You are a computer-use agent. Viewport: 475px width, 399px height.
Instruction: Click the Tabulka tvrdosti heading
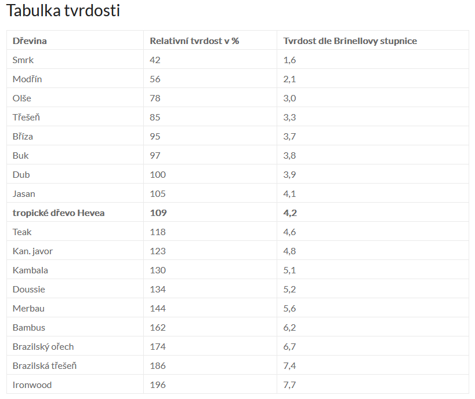[63, 10]
